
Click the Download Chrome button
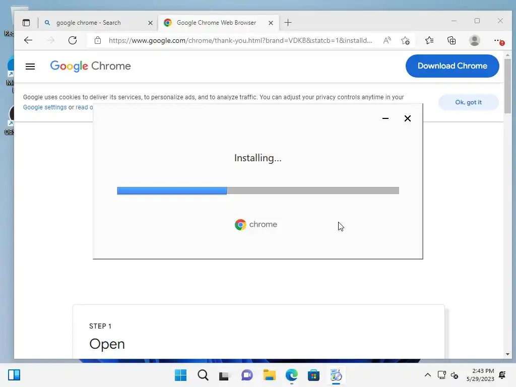(x=452, y=66)
